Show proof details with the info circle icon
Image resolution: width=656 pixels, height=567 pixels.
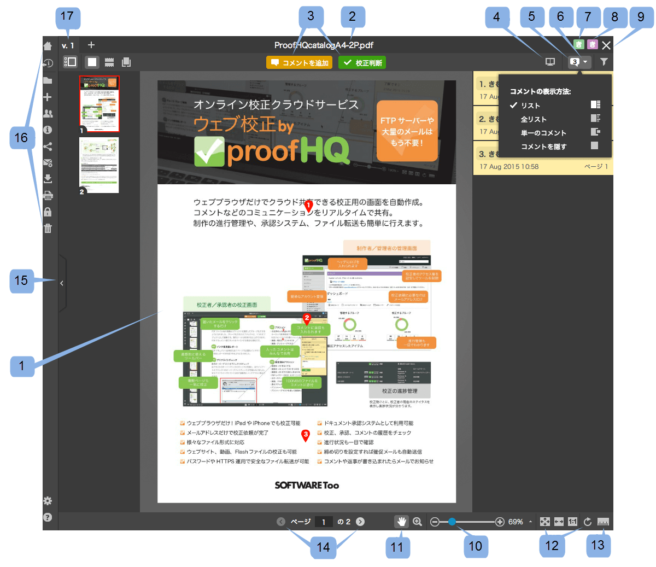[48, 130]
